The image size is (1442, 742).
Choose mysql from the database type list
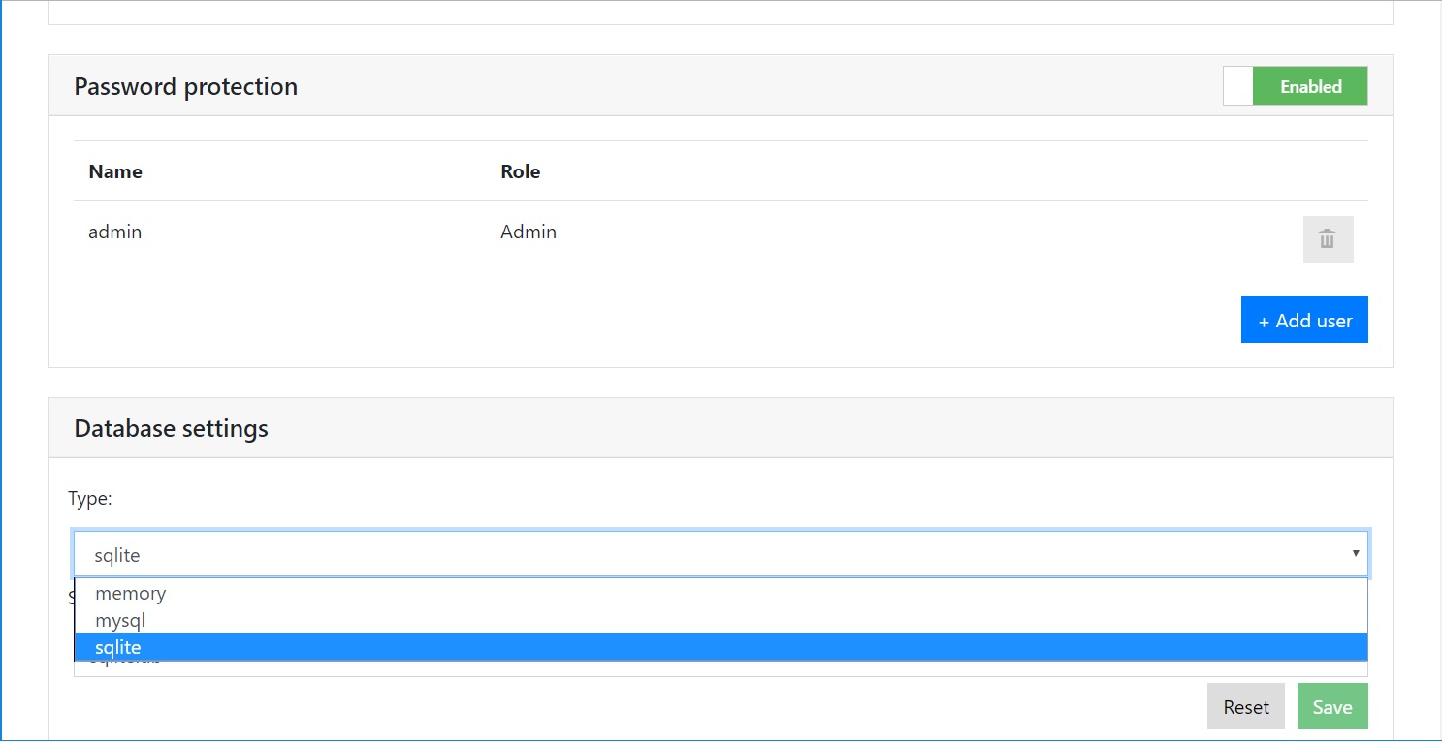click(x=120, y=620)
